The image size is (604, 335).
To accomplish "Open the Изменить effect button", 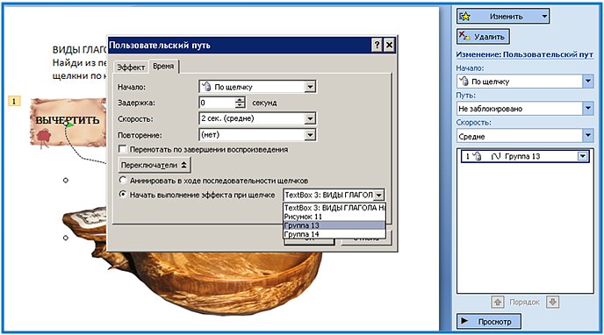I will click(x=503, y=16).
